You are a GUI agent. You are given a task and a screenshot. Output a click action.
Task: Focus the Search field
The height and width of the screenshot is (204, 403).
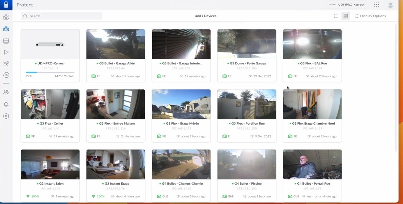point(62,16)
